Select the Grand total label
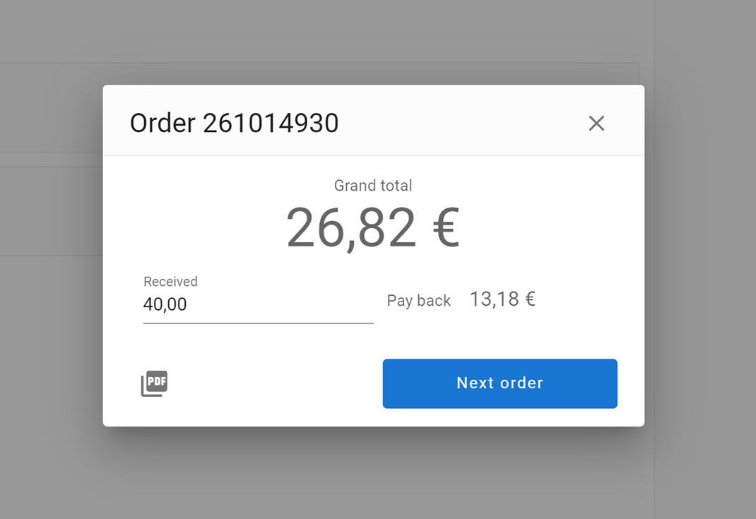Viewport: 756px width, 519px height. click(372, 186)
